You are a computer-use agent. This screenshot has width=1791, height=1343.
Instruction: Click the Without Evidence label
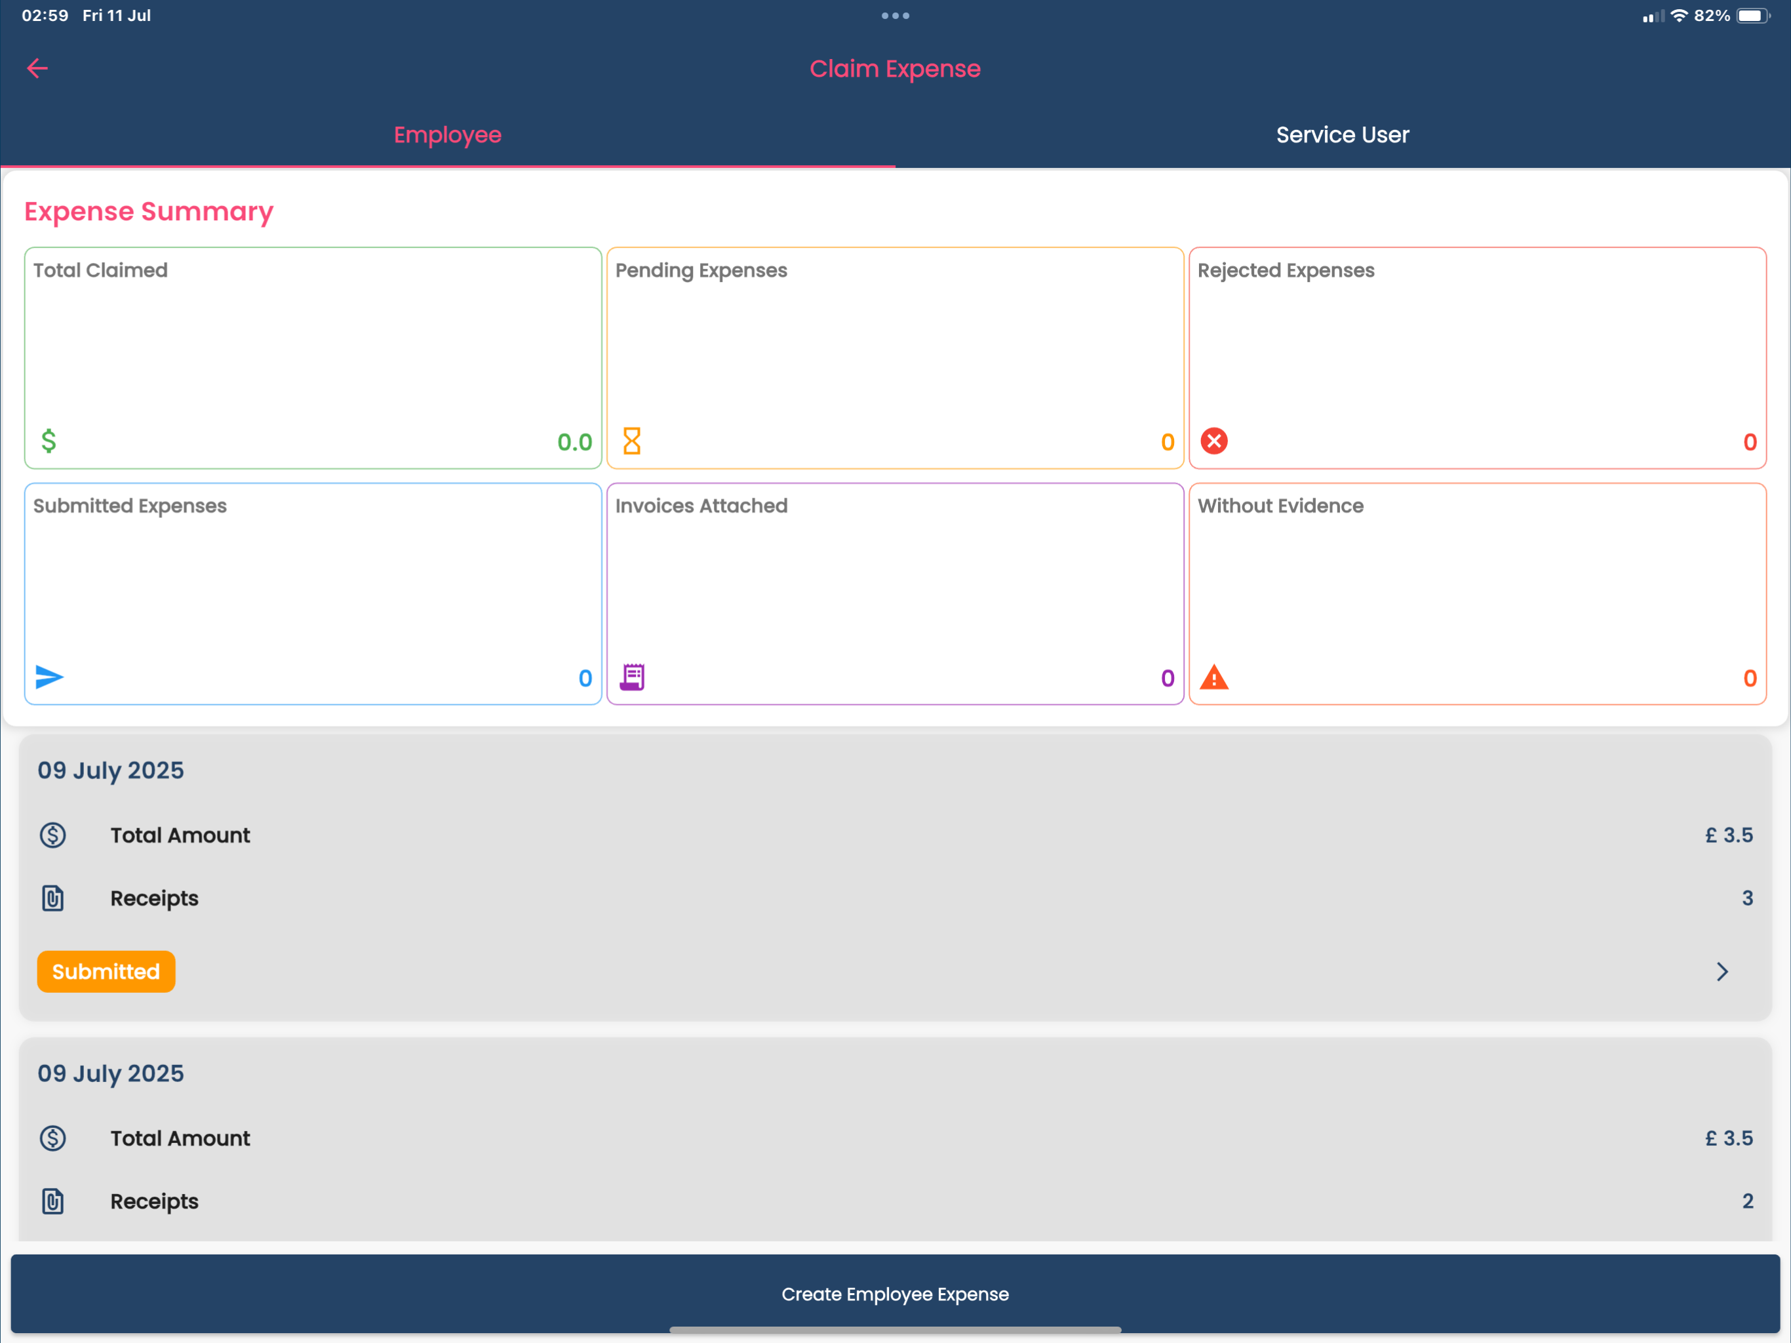pyautogui.click(x=1280, y=506)
